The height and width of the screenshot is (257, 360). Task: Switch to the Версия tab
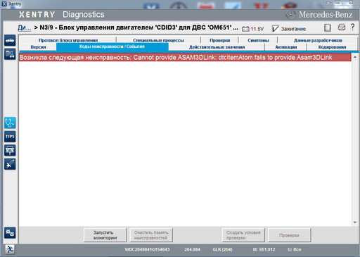pyautogui.click(x=38, y=47)
